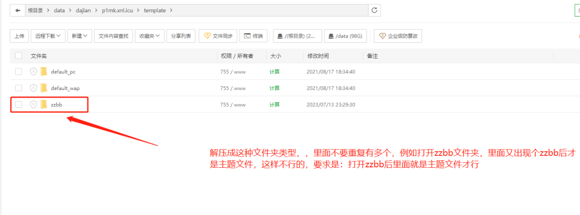Click the 上传 upload button

(x=19, y=36)
